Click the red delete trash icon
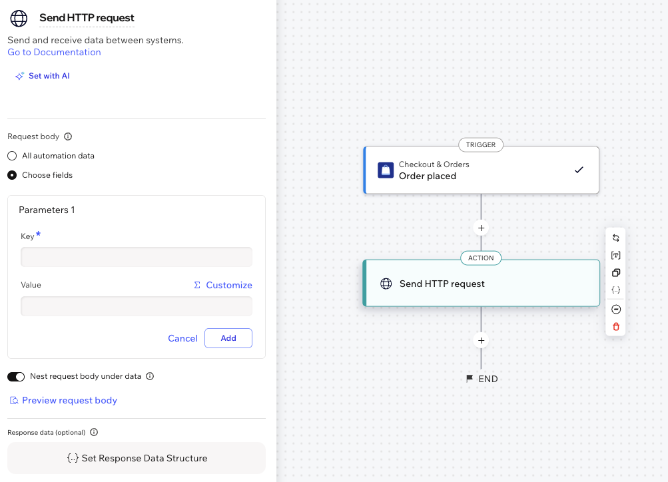Image resolution: width=668 pixels, height=482 pixels. [615, 327]
